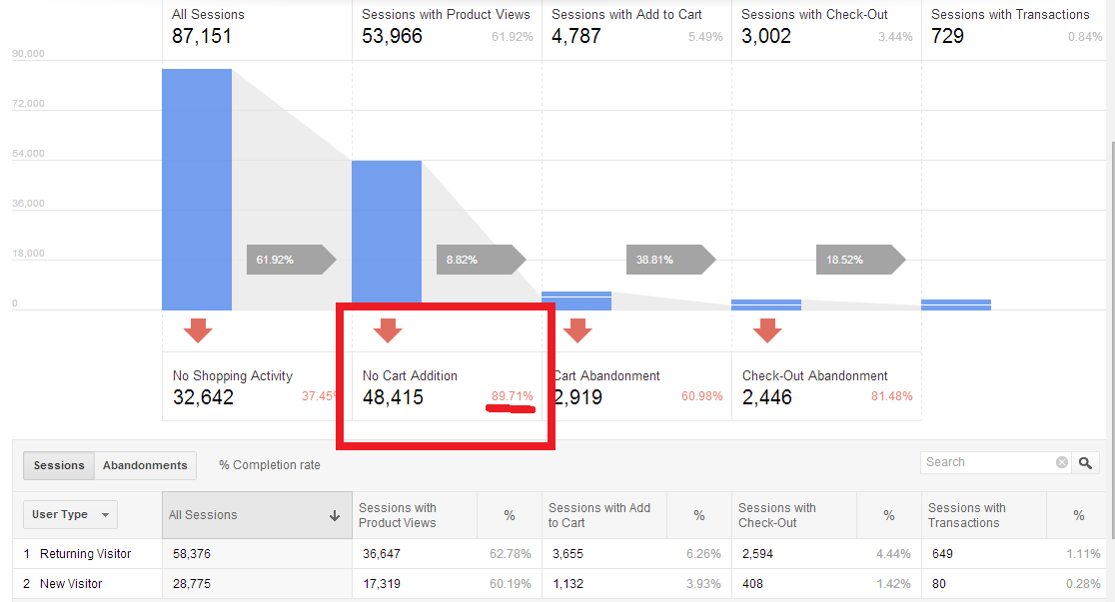
Task: Clear the search field with X icon
Action: pos(1061,463)
